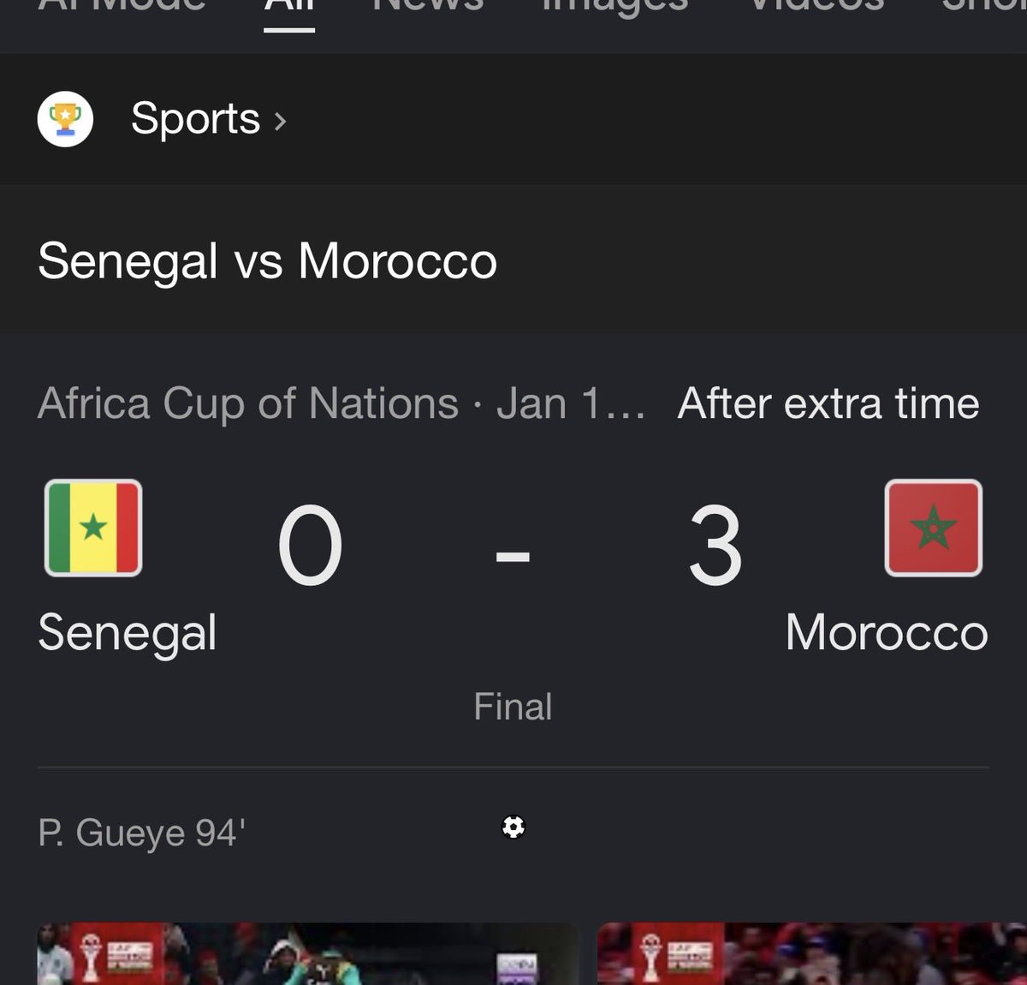Screen dimensions: 1027x985
Task: Tap the Final match status label
Action: click(513, 707)
